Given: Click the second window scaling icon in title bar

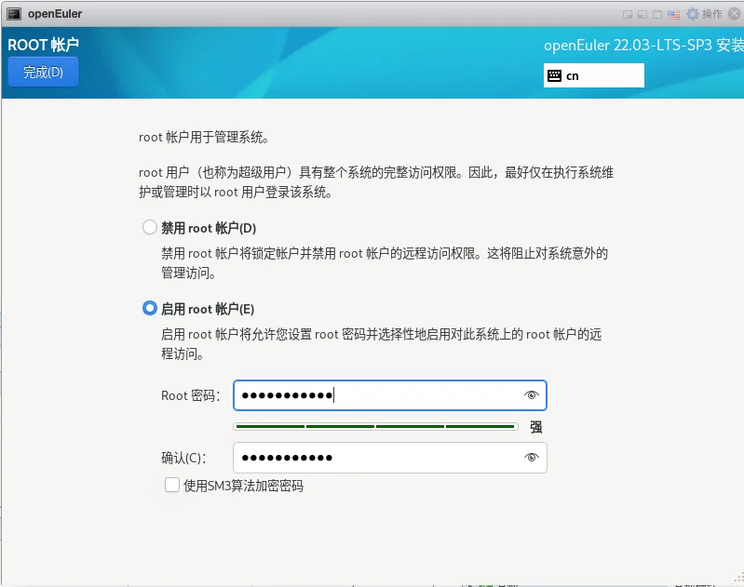Looking at the screenshot, I should click(x=642, y=15).
